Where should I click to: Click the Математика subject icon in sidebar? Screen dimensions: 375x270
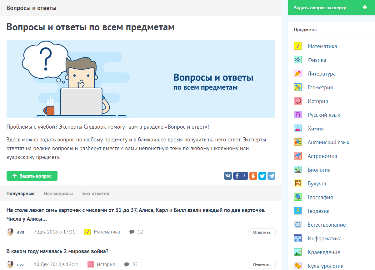[298, 46]
